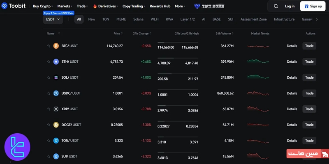The height and width of the screenshot is (164, 329).
Task: Select the Solana category tab
Action: point(139,19)
